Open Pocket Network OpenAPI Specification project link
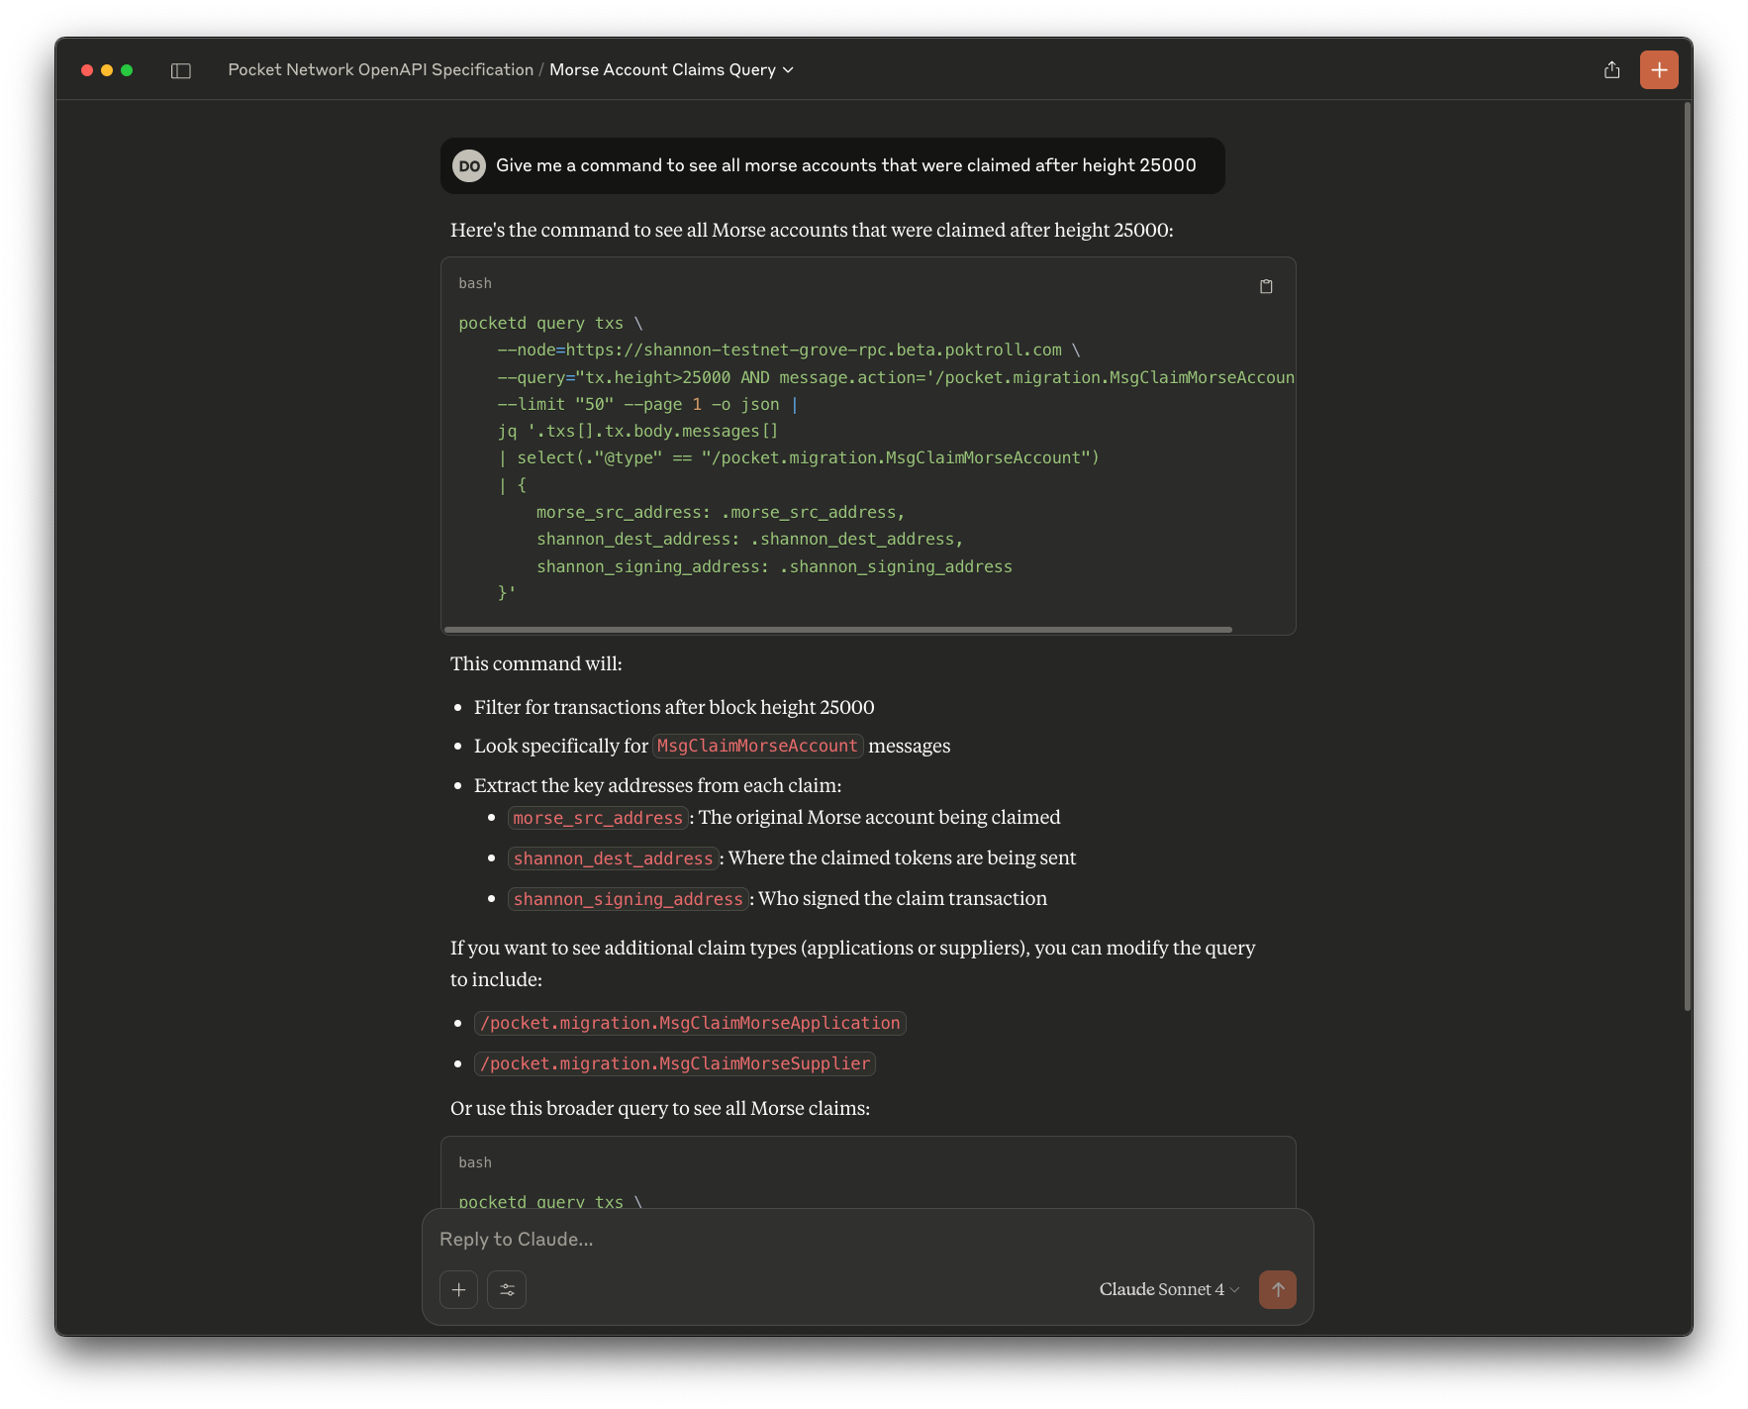The width and height of the screenshot is (1748, 1409). click(x=380, y=69)
